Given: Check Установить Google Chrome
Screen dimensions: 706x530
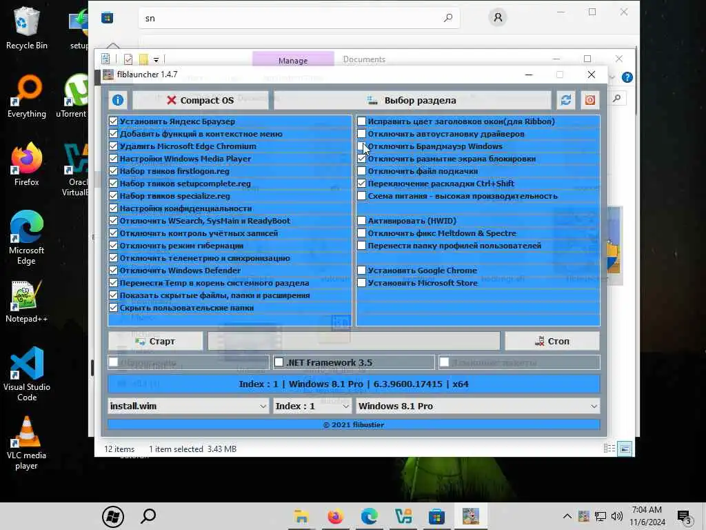Looking at the screenshot, I should pos(361,271).
